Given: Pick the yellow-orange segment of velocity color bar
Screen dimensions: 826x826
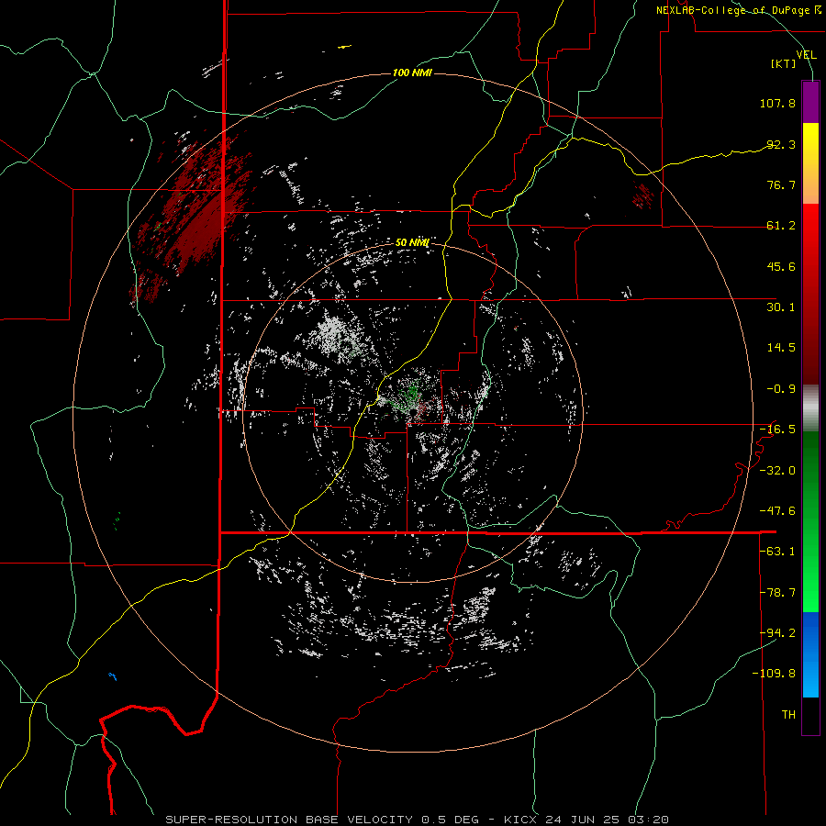Looking at the screenshot, I should point(810,163).
